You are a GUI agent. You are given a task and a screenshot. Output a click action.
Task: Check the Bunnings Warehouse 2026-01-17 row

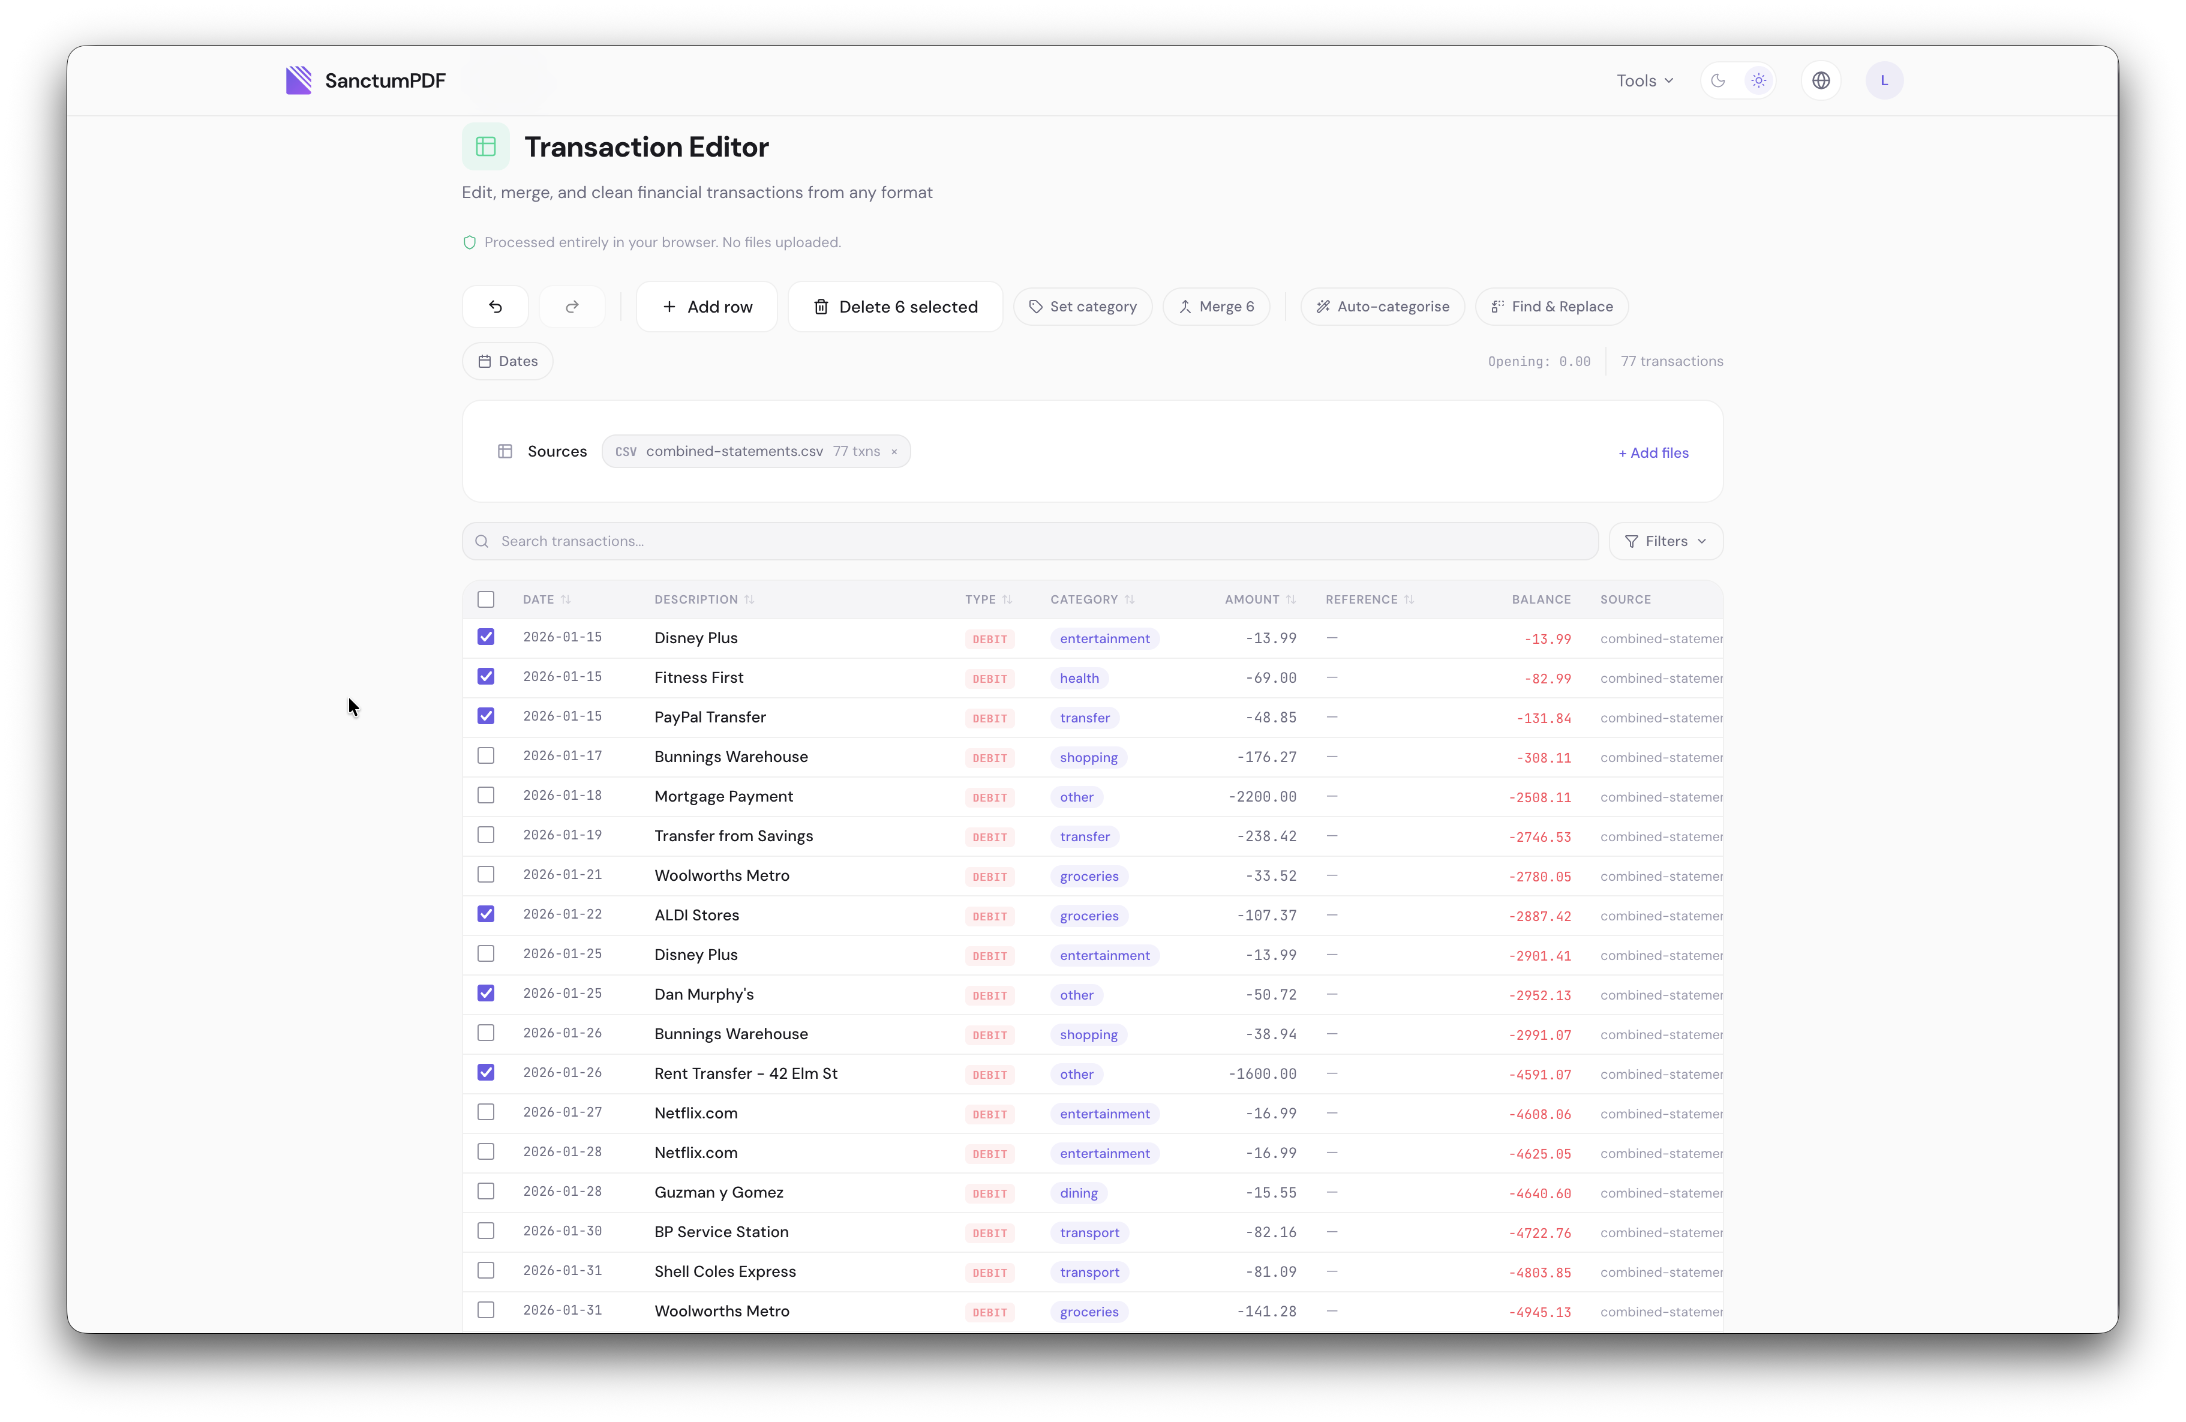point(486,755)
